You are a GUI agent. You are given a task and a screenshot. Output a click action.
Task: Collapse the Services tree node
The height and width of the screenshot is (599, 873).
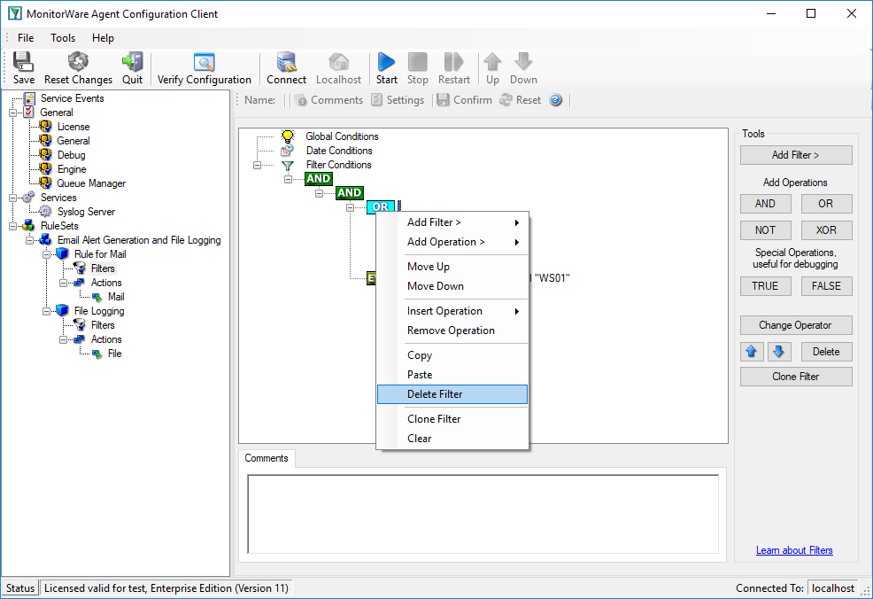pos(12,198)
